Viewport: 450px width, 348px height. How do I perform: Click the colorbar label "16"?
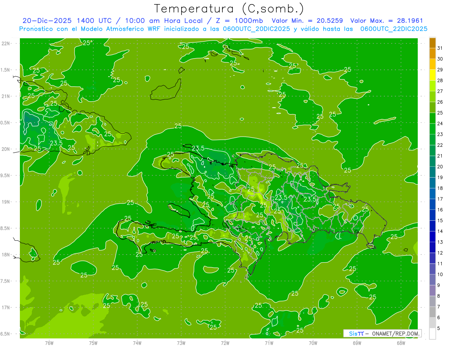pyautogui.click(x=440, y=210)
